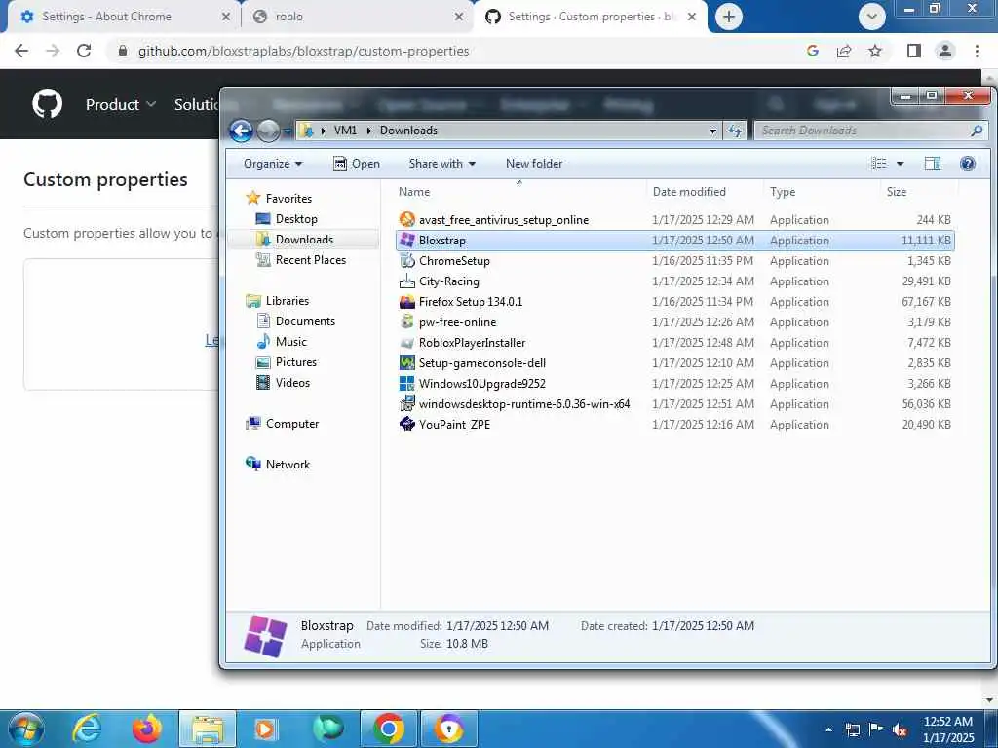
Task: Click the search magnifier in Search Downloads
Action: tap(977, 131)
